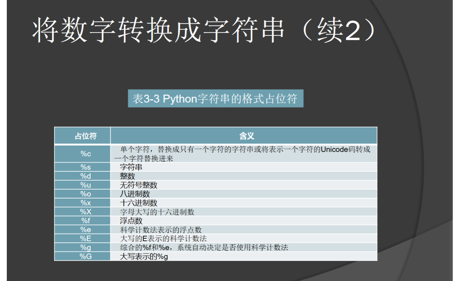Click the meaning cell 字母大写的十六进制数

tap(244, 212)
